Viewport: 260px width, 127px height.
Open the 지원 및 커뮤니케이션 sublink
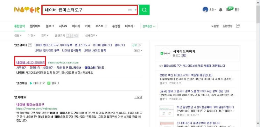(69, 68)
